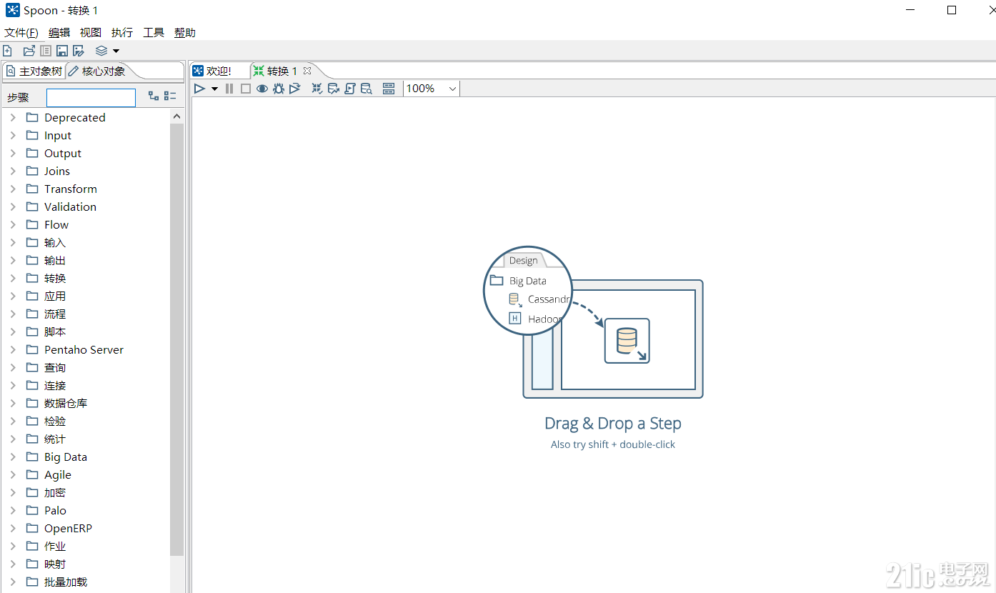Run the transformation with the play icon

pos(199,89)
